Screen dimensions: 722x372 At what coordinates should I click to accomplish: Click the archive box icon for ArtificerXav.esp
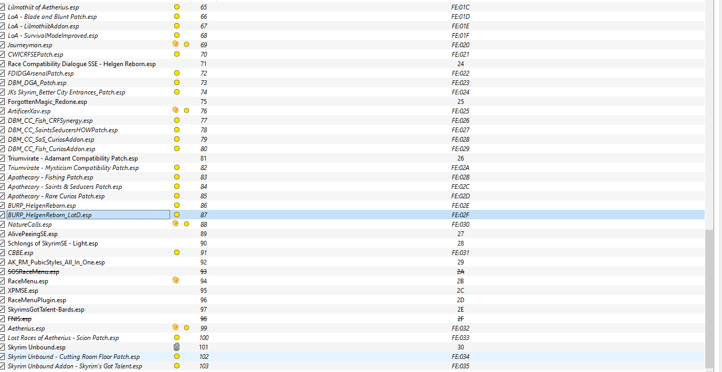176,111
